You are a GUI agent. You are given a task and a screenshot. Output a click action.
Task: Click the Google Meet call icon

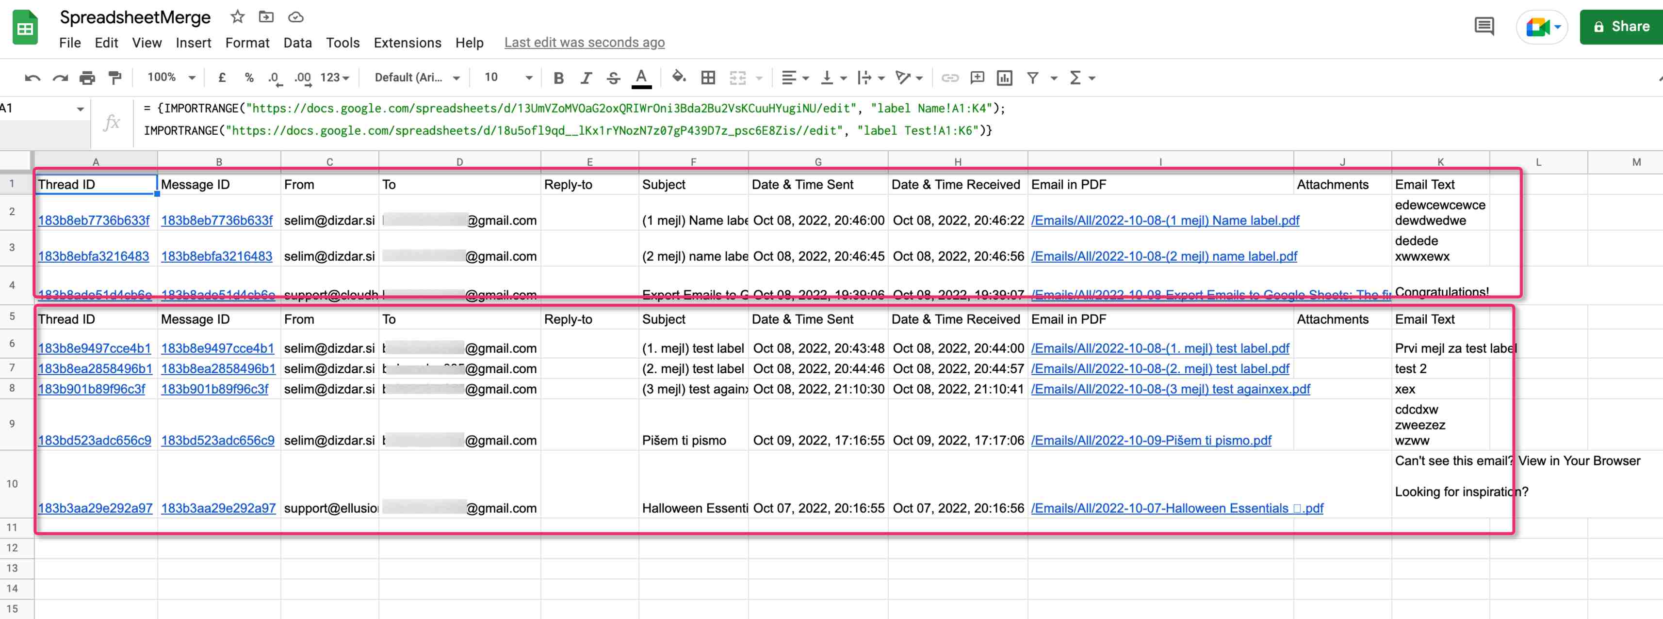pyautogui.click(x=1542, y=27)
